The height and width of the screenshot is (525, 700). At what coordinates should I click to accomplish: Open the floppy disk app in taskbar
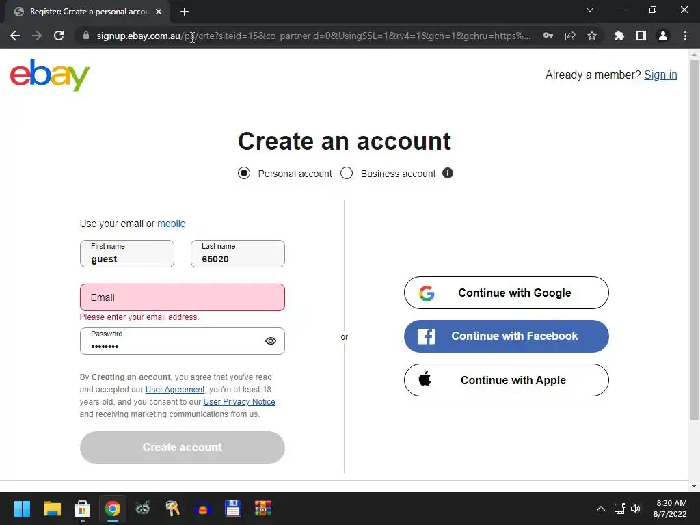tap(232, 509)
